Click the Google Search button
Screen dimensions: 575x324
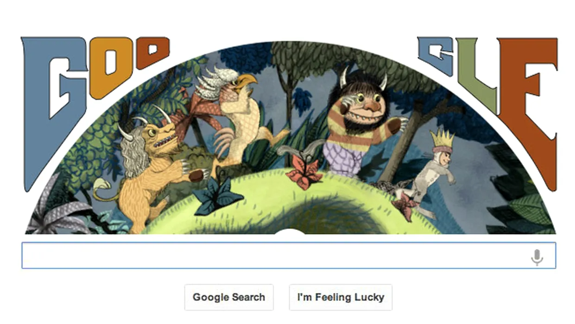coord(229,297)
